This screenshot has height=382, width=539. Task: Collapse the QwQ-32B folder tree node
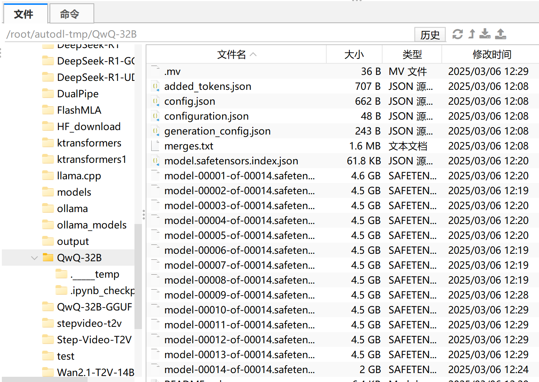(34, 258)
